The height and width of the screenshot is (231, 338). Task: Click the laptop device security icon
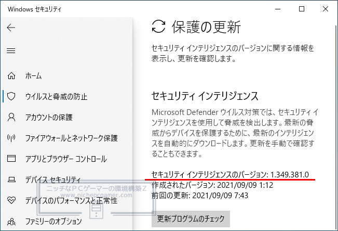coord(11,179)
